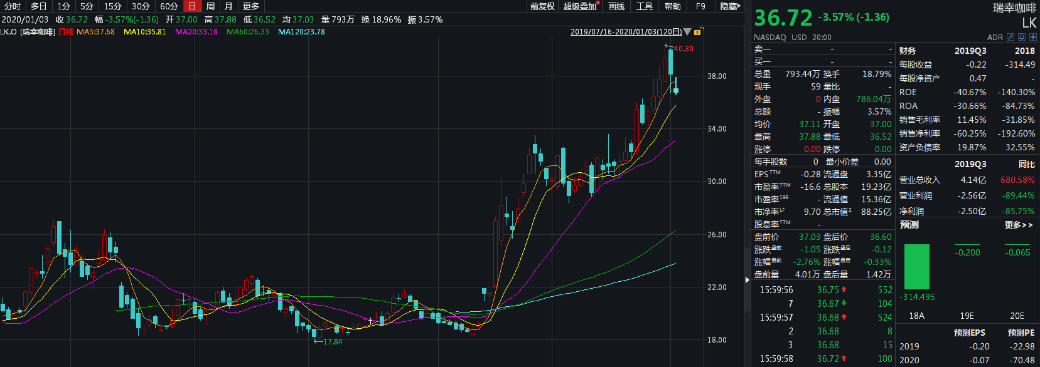Open the 帮助 help menu
The height and width of the screenshot is (367, 1040).
pyautogui.click(x=672, y=6)
